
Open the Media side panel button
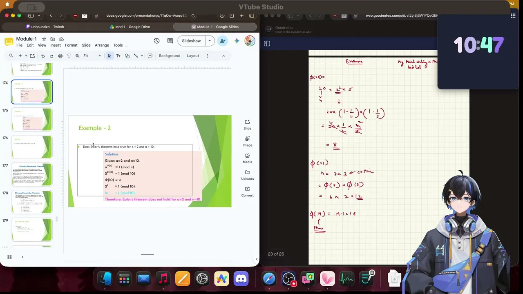click(x=247, y=158)
